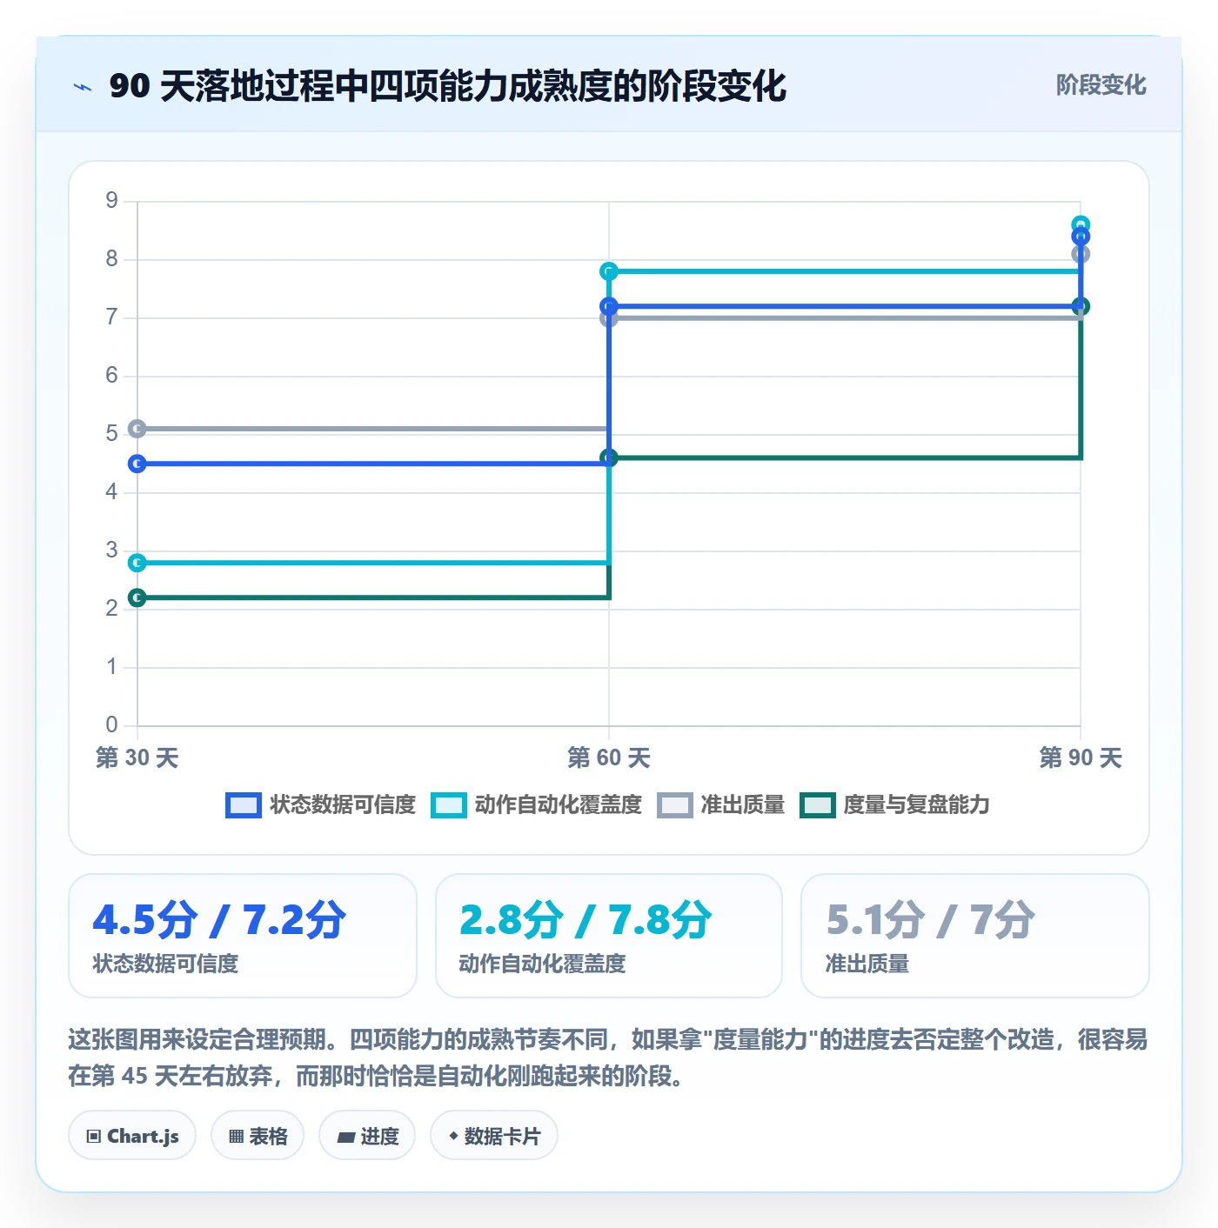
Task: Select the 状态数据可信度 point at 第 30 天
Action: 137,464
